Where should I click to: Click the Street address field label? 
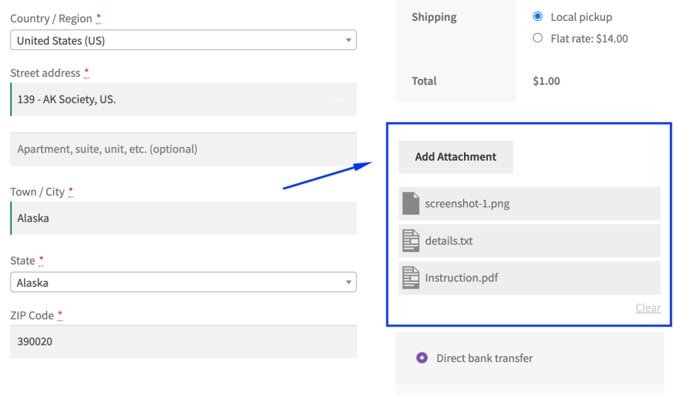pos(45,73)
